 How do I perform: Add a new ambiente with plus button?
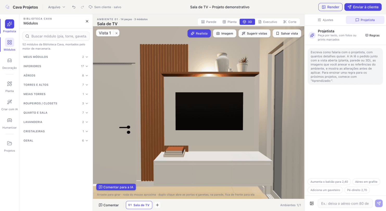click(x=157, y=205)
